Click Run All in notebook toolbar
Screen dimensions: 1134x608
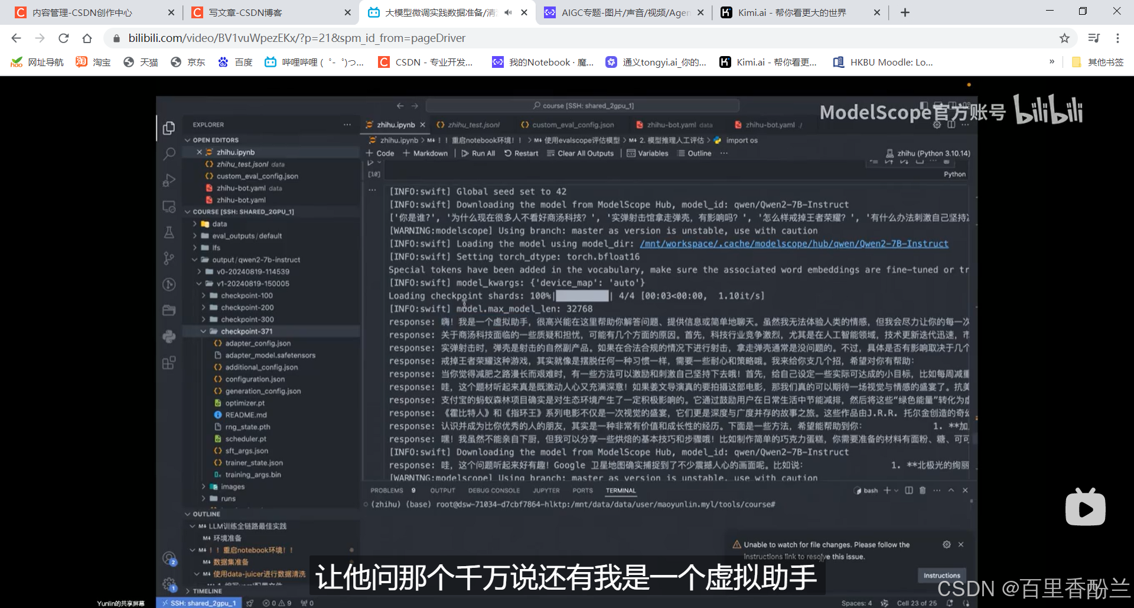478,153
